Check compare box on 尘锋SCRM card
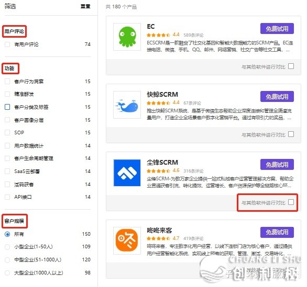The image size is (307, 287). click(x=291, y=202)
